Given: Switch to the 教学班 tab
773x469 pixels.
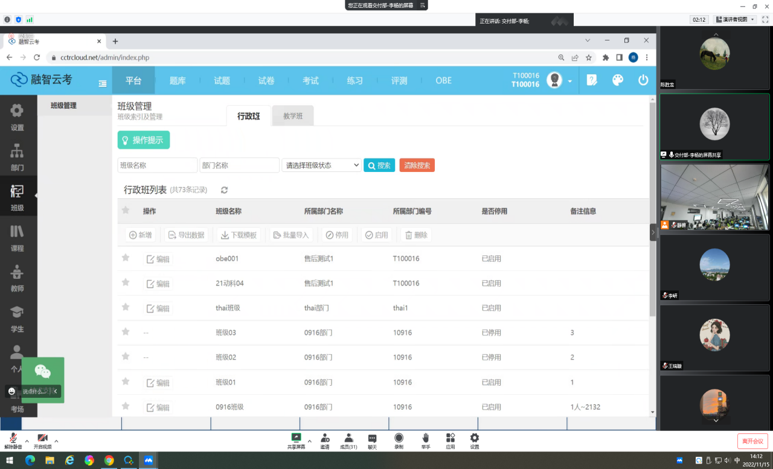Looking at the screenshot, I should 293,116.
